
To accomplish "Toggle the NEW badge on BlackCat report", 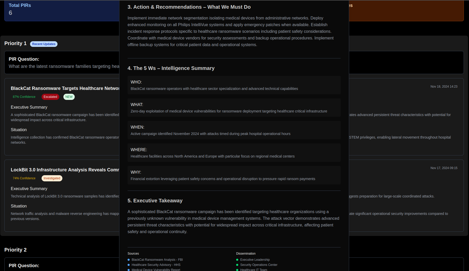I will point(69,97).
